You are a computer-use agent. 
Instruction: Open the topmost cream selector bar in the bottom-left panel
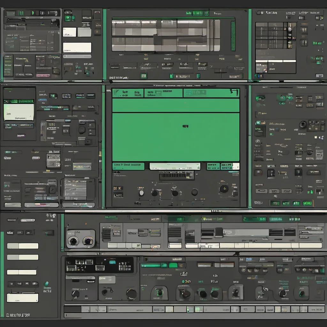(23, 246)
